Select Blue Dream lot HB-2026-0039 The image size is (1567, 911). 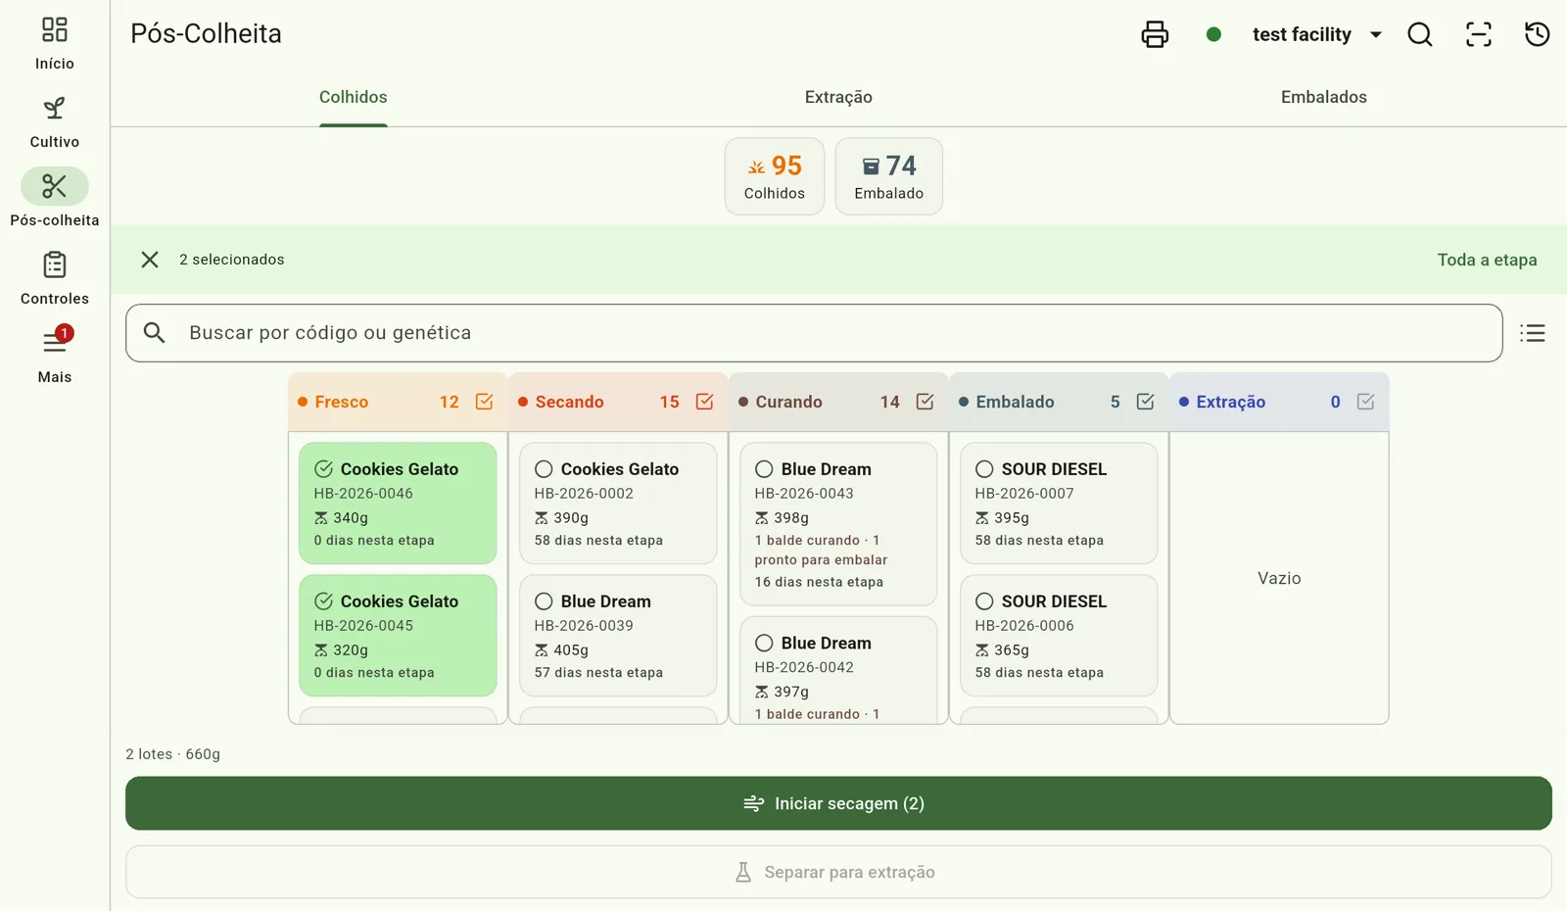pyautogui.click(x=618, y=635)
